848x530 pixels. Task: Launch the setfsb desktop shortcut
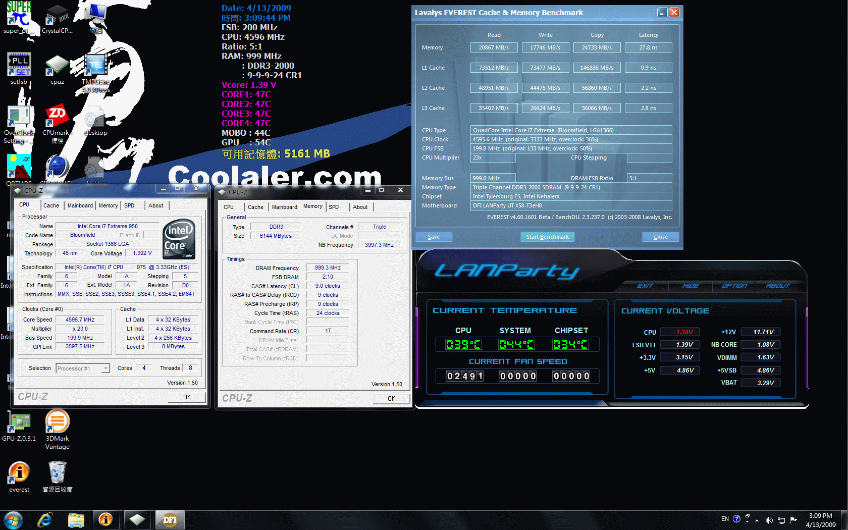tap(19, 68)
